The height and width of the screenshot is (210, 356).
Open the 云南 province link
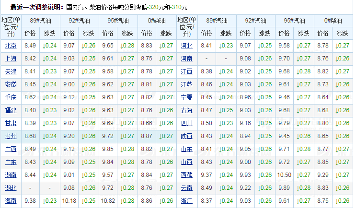(186, 188)
